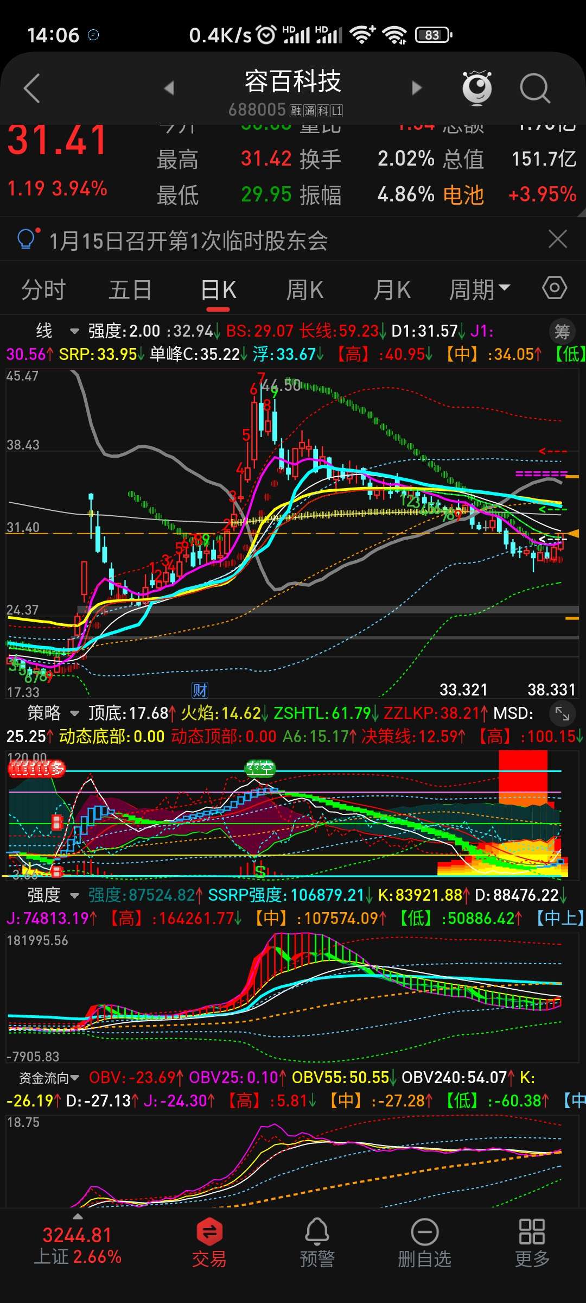Open the 策略 indicator dropdown
This screenshot has width=586, height=1303.
tap(53, 713)
